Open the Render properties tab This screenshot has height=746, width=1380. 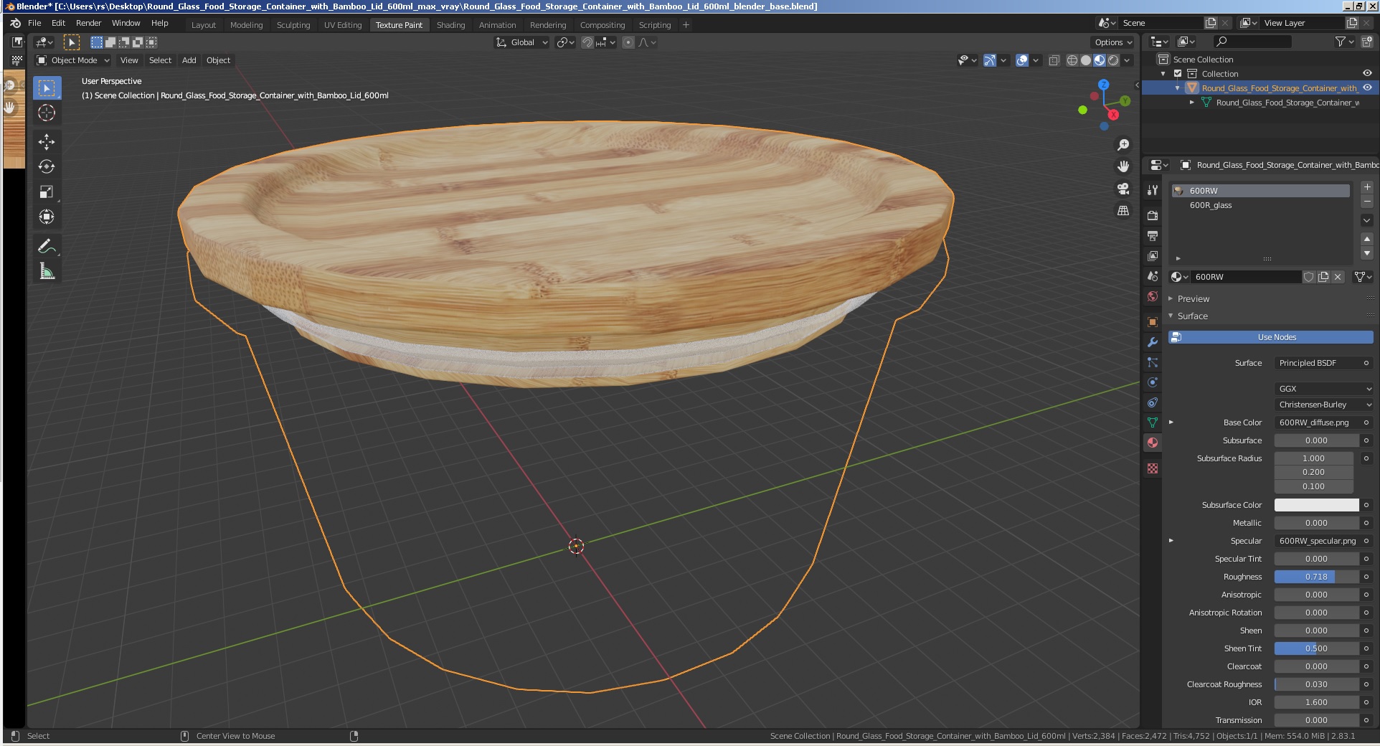(x=1153, y=215)
